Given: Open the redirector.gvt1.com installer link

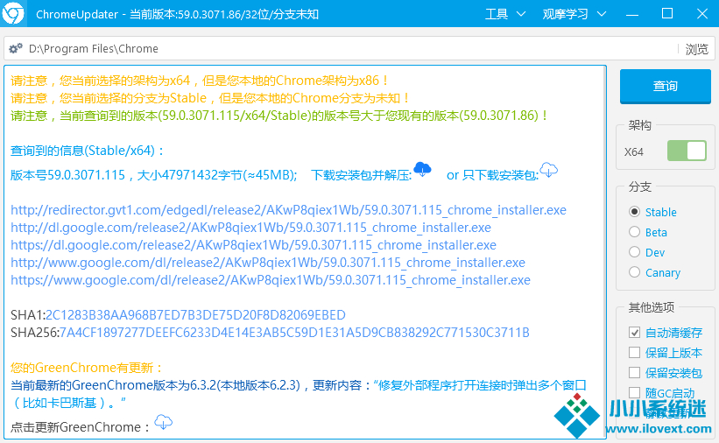Looking at the screenshot, I should coord(288,210).
